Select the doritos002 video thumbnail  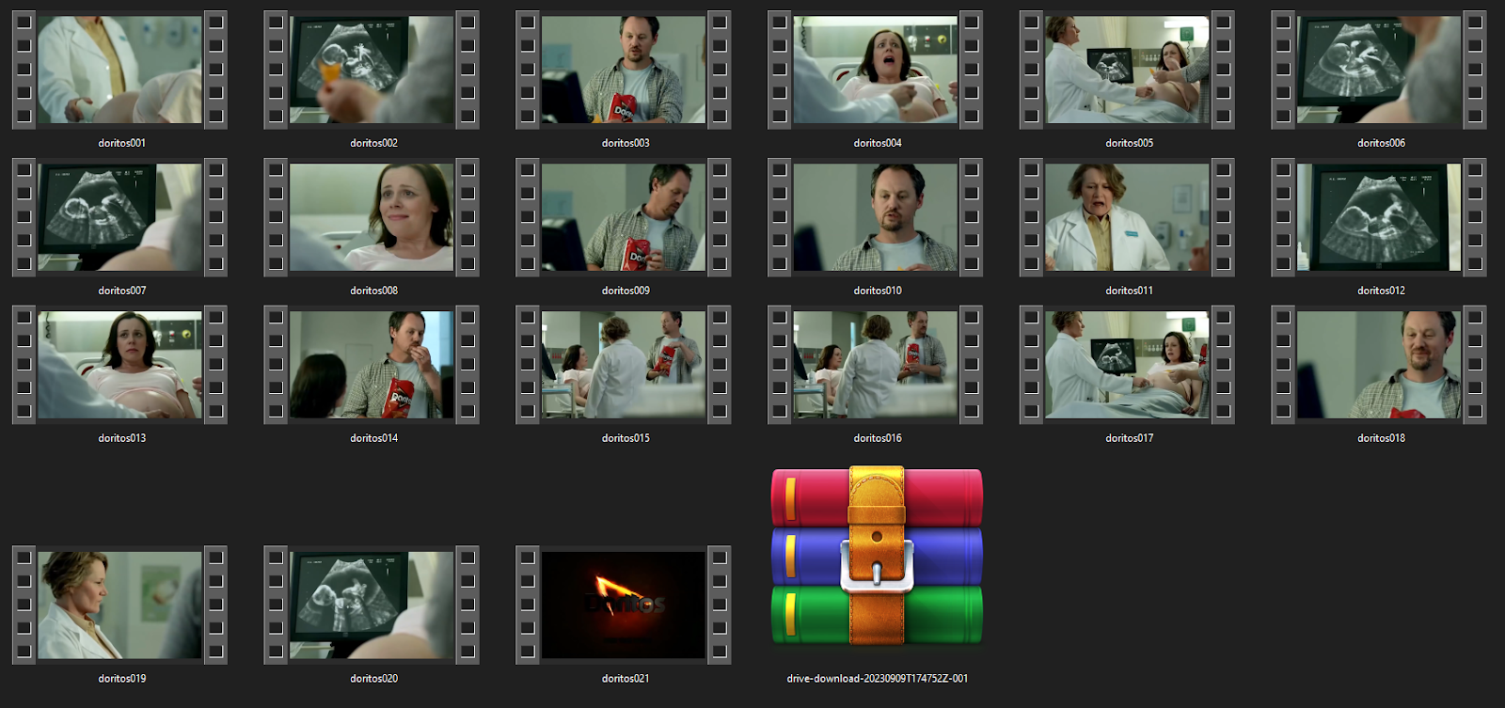(372, 70)
